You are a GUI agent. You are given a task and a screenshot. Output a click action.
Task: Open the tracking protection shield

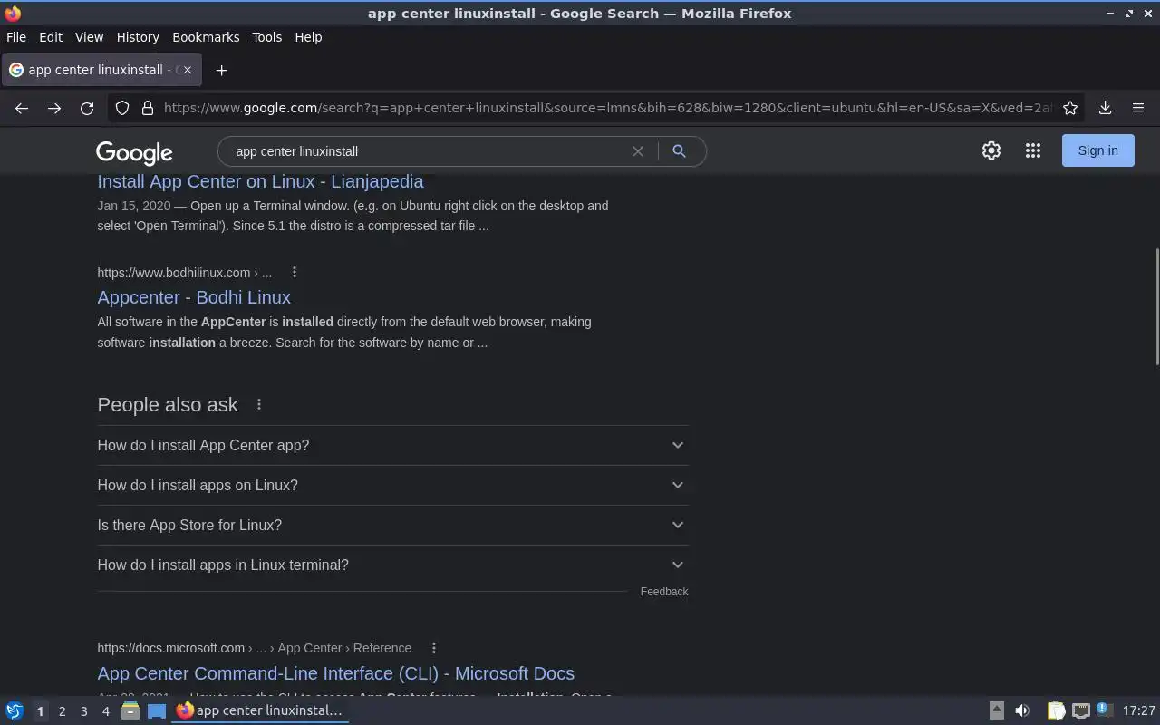point(122,108)
